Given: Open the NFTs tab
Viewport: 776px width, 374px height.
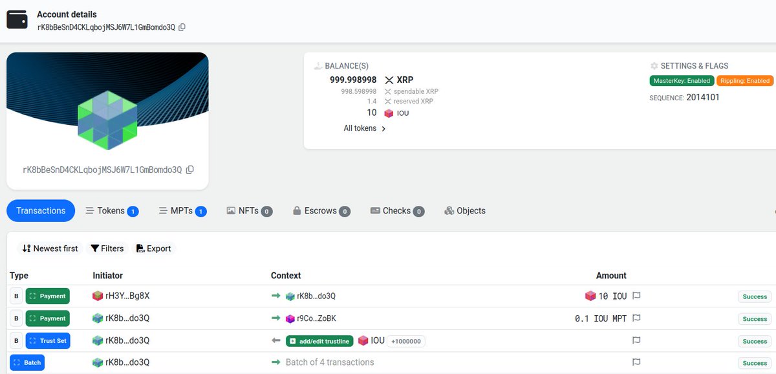Looking at the screenshot, I should pos(249,211).
